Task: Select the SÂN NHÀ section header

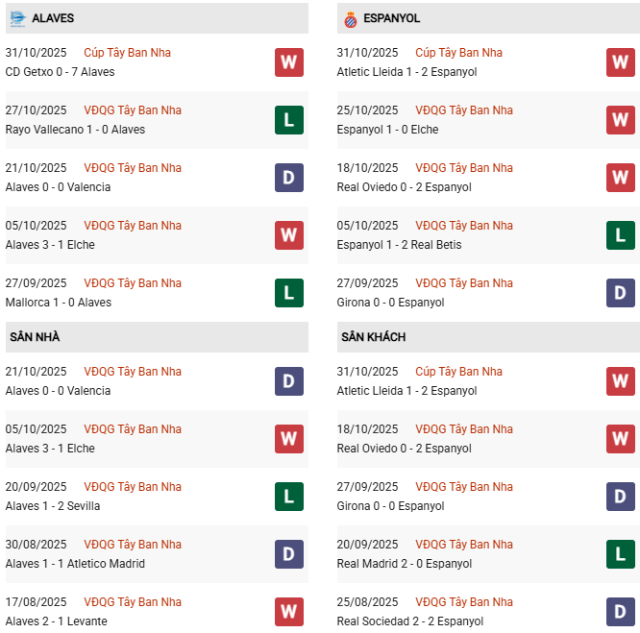Action: [35, 337]
